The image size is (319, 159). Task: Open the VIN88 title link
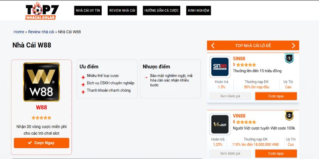(239, 116)
